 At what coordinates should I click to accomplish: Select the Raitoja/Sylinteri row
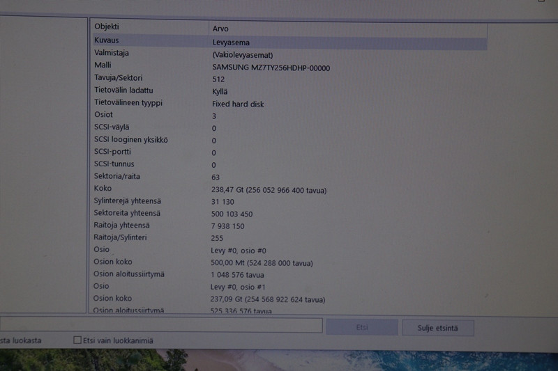click(x=289, y=237)
